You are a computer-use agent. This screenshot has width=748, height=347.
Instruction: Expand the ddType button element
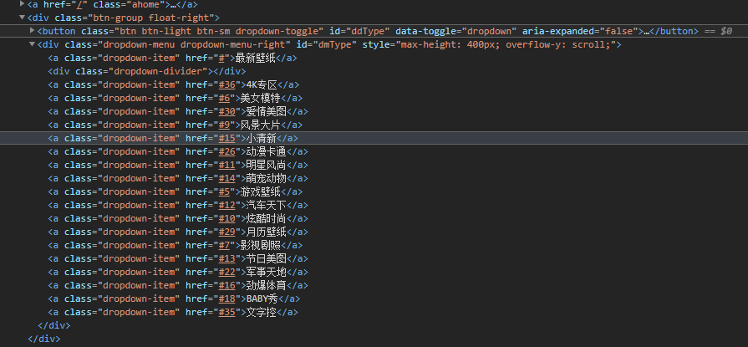click(32, 31)
